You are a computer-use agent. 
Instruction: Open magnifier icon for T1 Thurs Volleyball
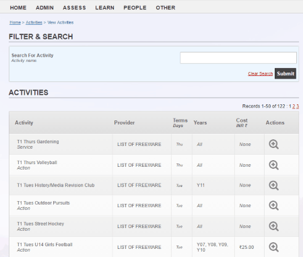(x=273, y=166)
